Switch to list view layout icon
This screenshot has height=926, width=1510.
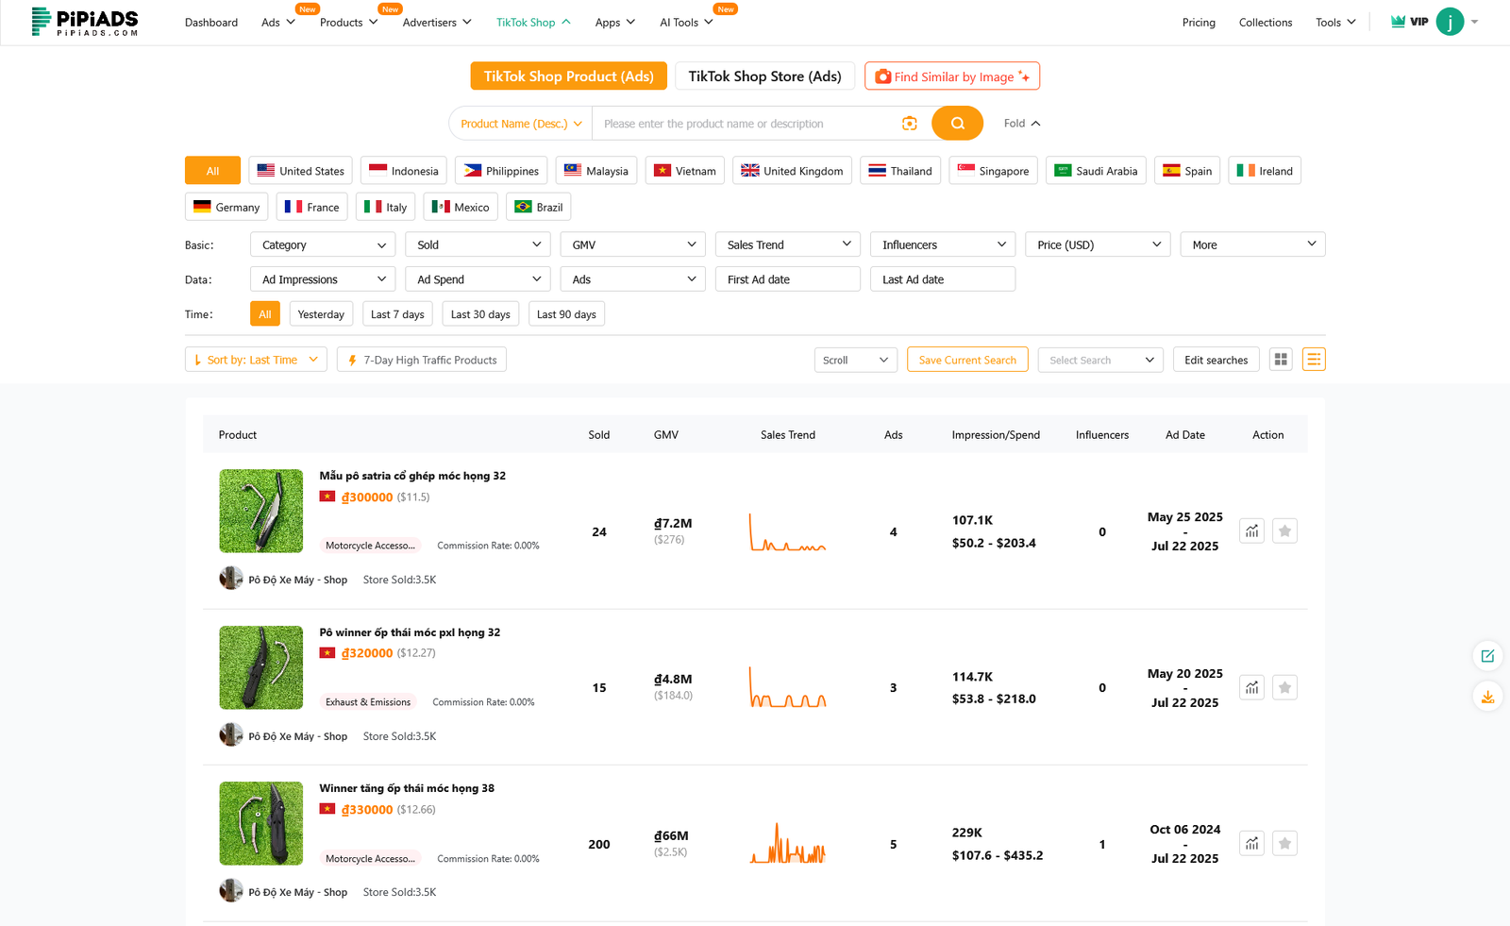tap(1314, 360)
